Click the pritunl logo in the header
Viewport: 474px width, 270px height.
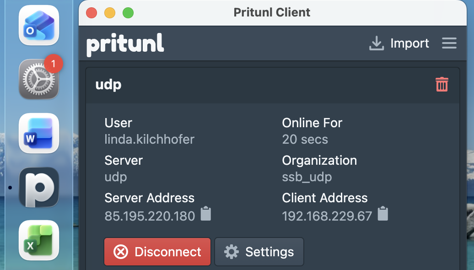(125, 44)
